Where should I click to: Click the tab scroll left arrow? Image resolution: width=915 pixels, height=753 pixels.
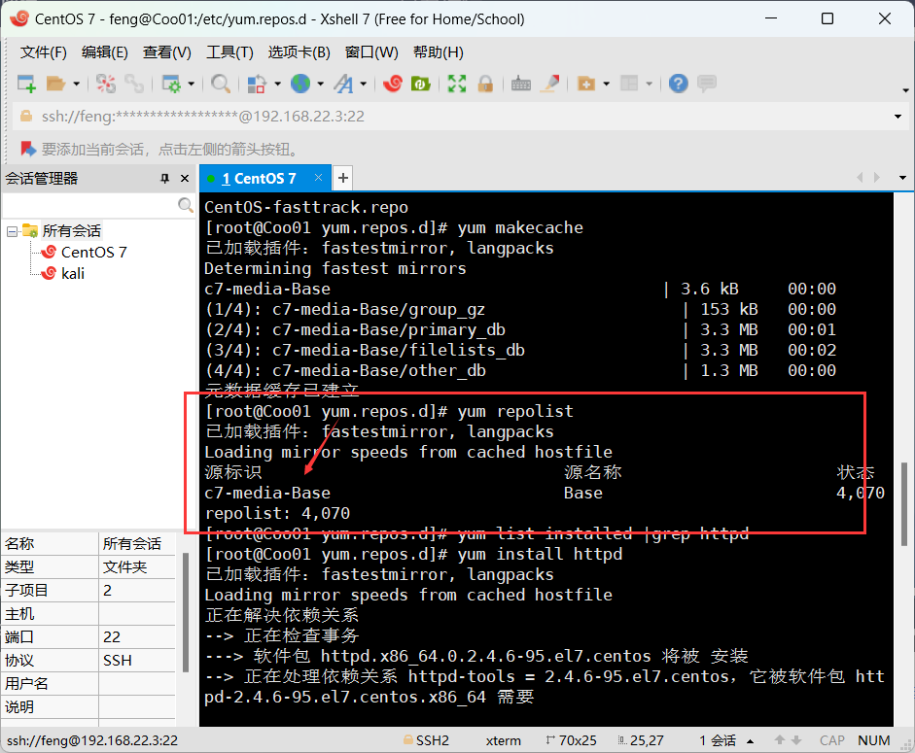coord(860,177)
